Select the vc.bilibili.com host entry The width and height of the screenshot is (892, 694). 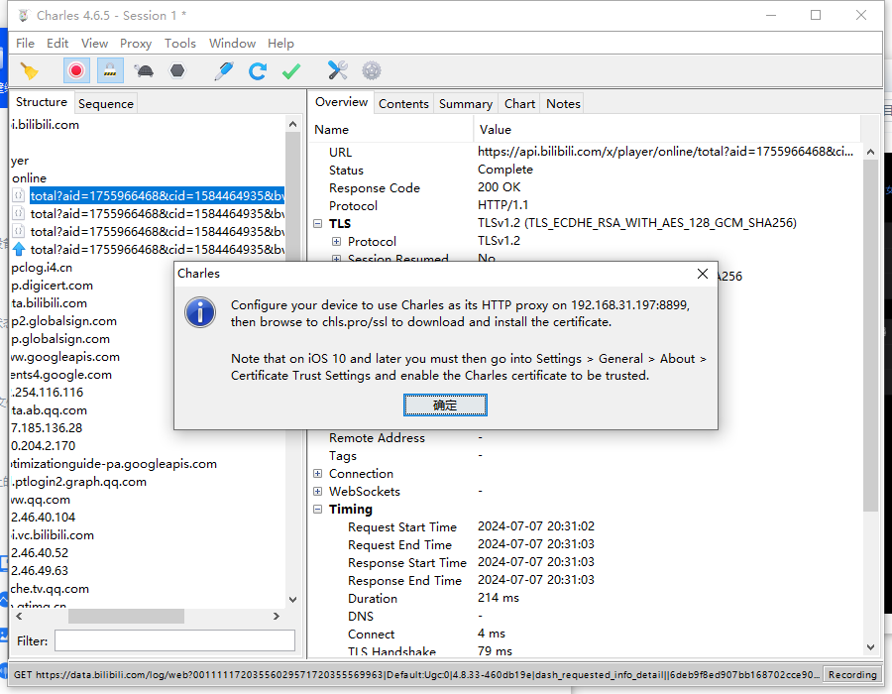tap(52, 534)
